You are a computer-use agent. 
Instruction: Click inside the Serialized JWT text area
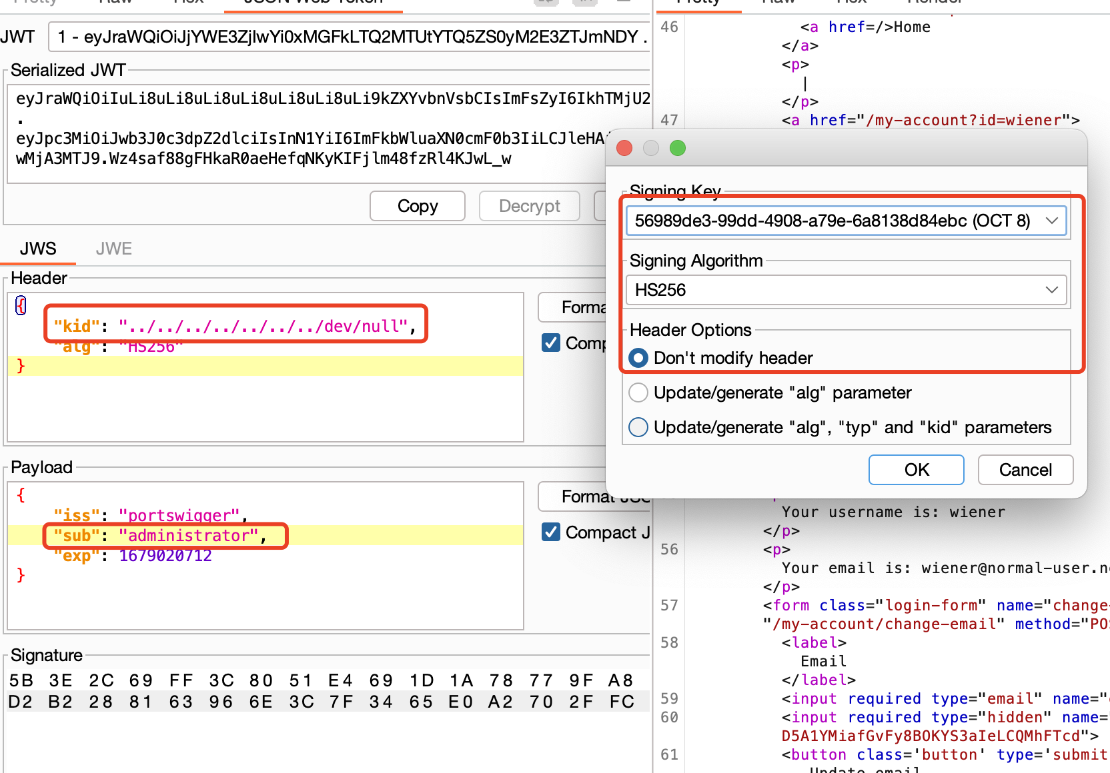click(307, 133)
